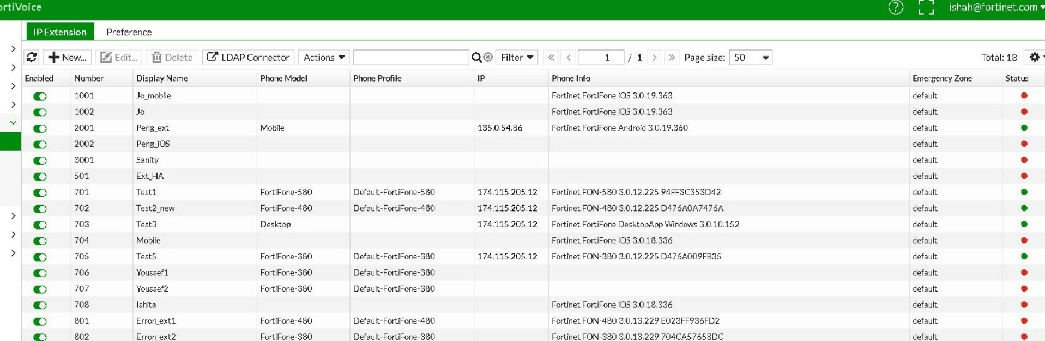Go to the last page
Screen dimensions: 1045x341
click(x=672, y=57)
